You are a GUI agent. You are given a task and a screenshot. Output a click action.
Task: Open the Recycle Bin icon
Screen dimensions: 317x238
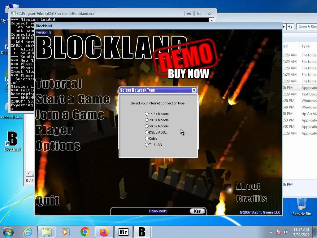click(302, 207)
